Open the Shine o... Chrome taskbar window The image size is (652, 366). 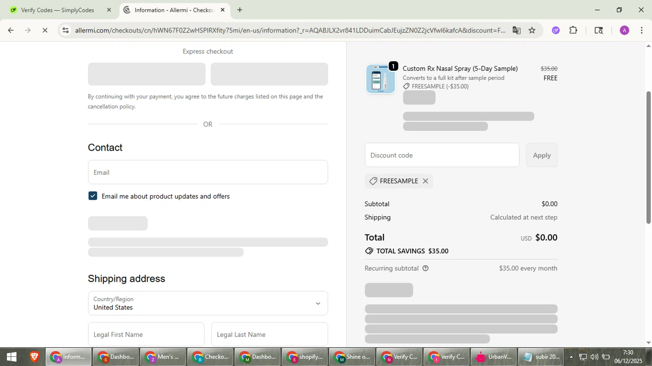pos(352,357)
